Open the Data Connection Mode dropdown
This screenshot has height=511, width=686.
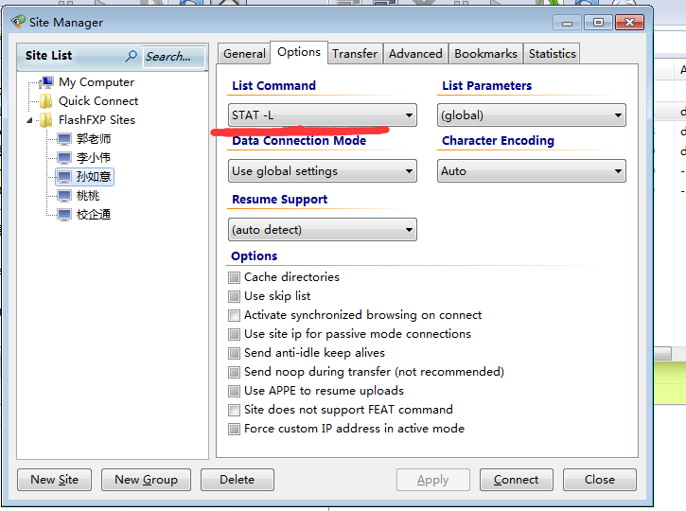pyautogui.click(x=324, y=171)
